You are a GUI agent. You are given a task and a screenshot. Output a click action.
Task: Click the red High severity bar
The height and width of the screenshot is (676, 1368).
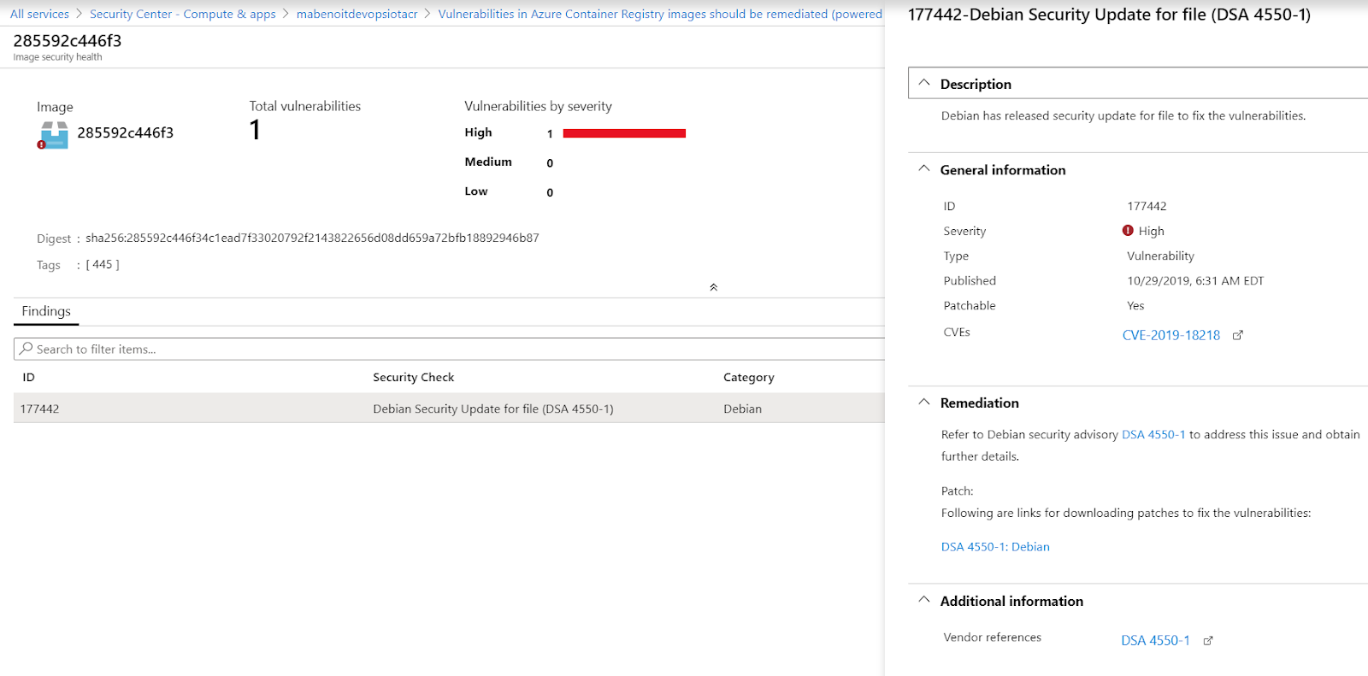click(624, 133)
